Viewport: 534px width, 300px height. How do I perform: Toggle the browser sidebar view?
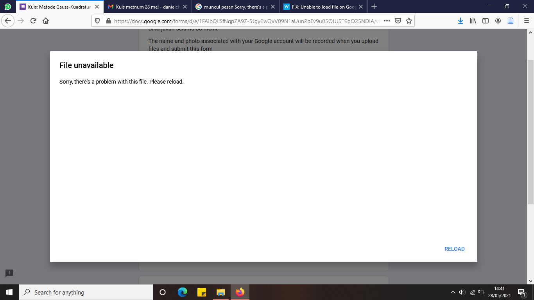point(486,20)
